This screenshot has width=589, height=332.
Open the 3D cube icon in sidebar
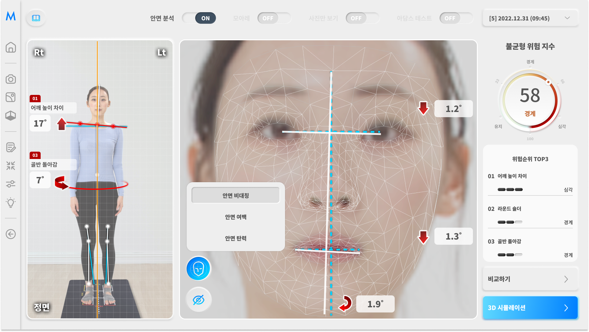11,116
